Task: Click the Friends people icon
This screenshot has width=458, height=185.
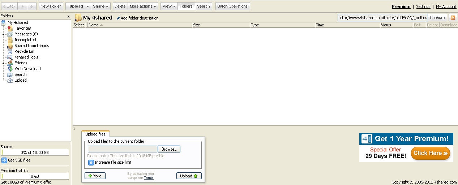Action: click(10, 63)
